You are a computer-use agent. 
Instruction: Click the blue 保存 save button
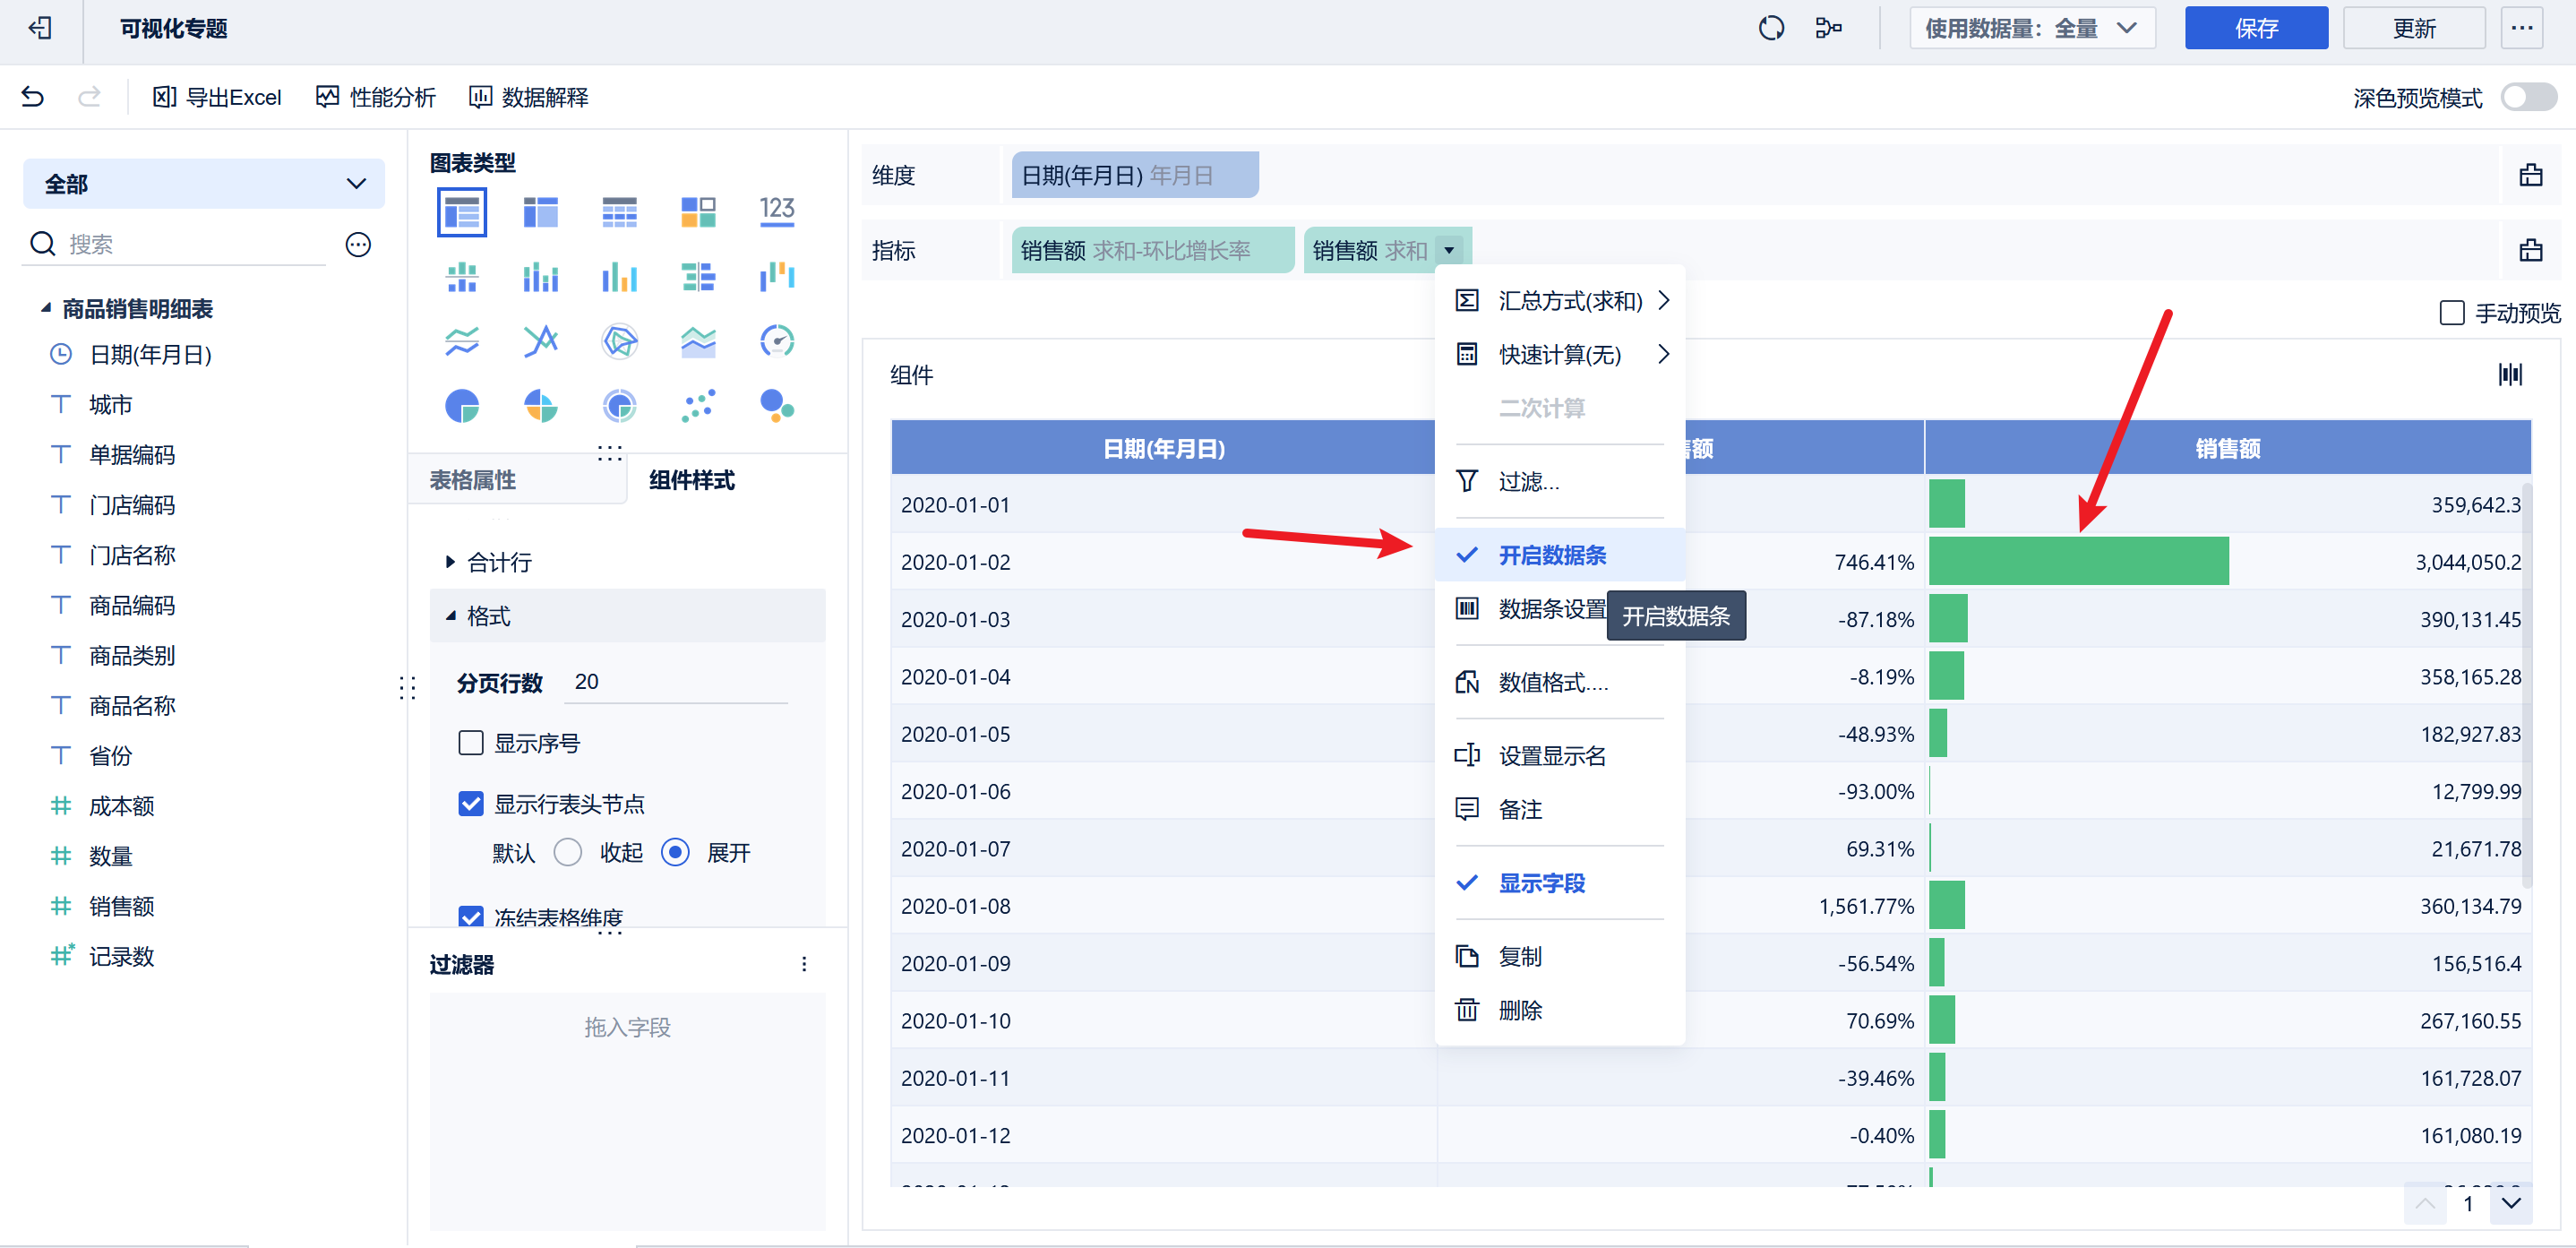click(x=2255, y=28)
